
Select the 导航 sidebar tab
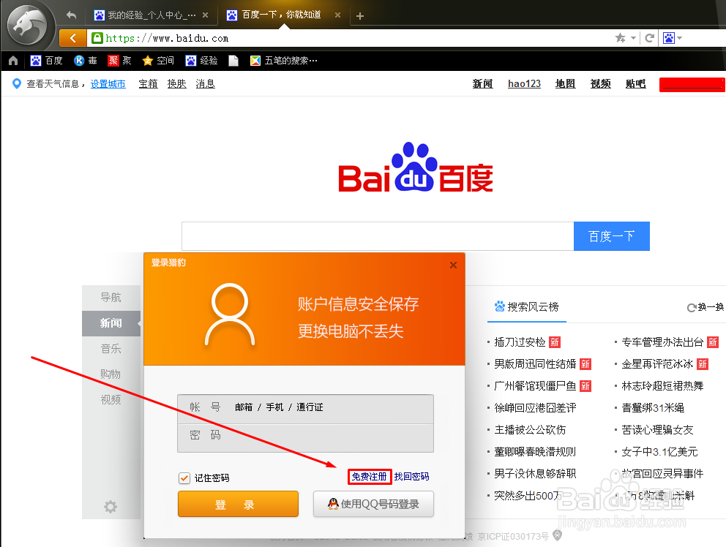(111, 297)
